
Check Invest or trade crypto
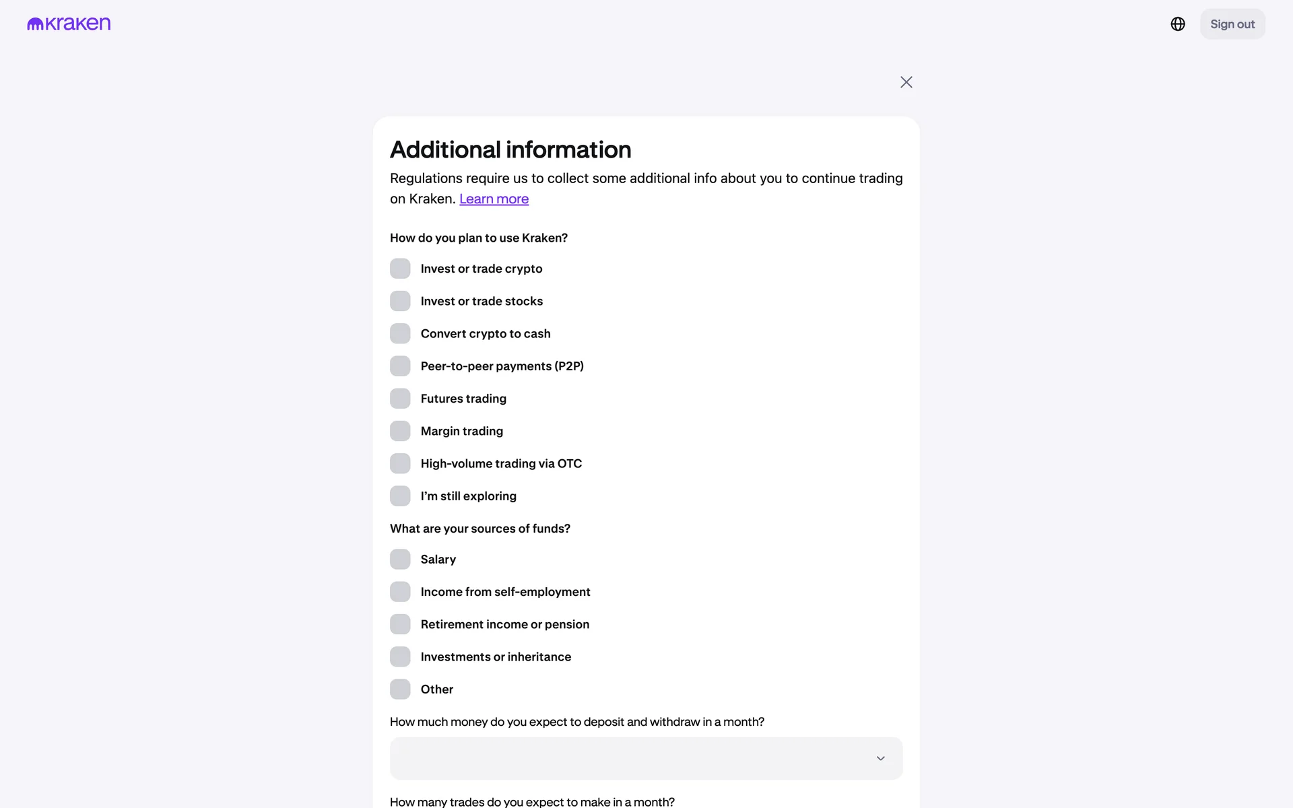(400, 269)
